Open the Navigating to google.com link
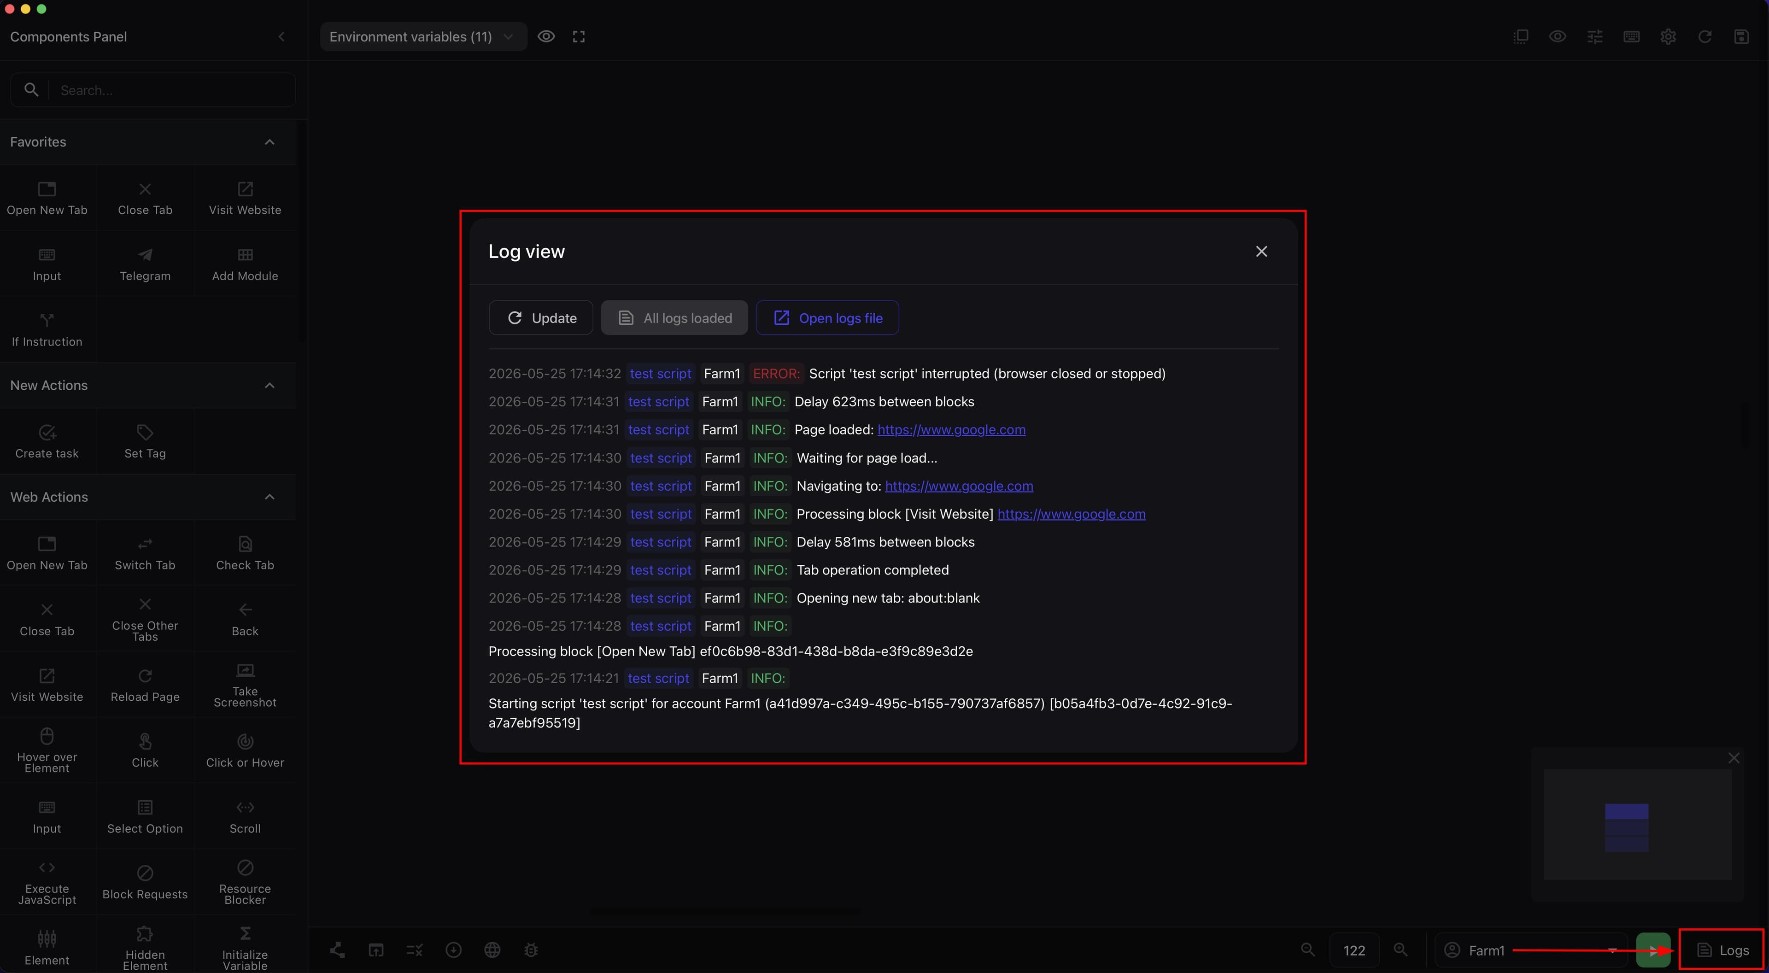1769x973 pixels. click(959, 486)
